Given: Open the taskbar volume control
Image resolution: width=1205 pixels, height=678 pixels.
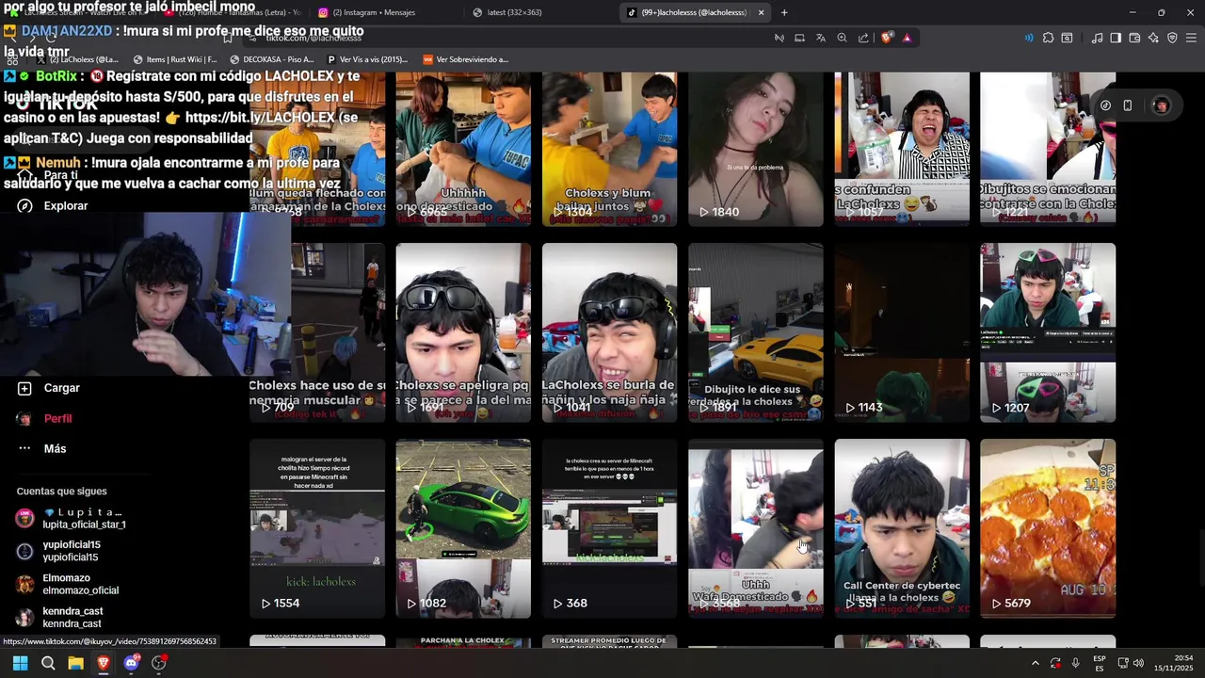Looking at the screenshot, I should (x=1138, y=663).
